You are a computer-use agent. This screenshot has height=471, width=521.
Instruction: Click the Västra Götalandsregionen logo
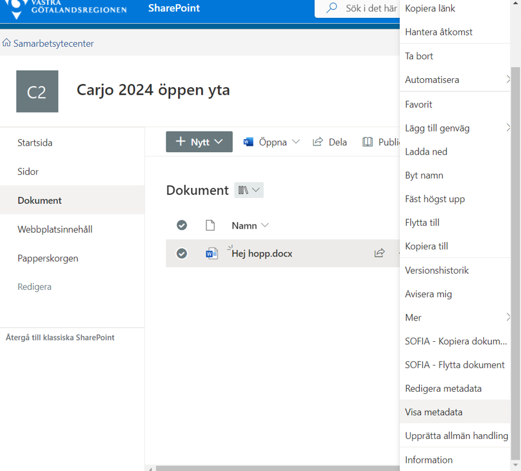pos(65,8)
